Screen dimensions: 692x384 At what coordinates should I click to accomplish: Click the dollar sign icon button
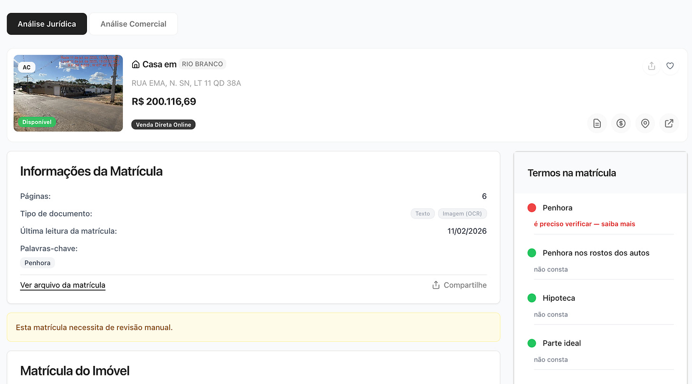(x=621, y=123)
